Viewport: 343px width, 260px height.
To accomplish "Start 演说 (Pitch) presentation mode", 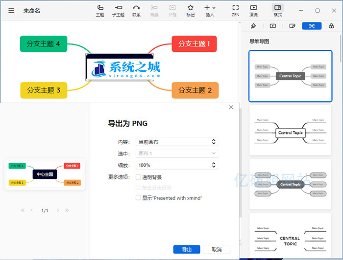I will click(253, 10).
